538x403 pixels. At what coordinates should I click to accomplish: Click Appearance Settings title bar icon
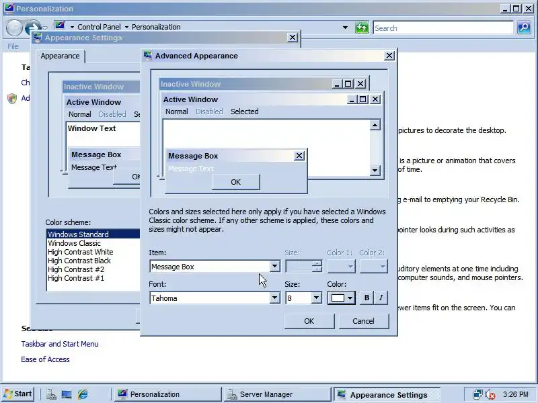click(x=38, y=38)
